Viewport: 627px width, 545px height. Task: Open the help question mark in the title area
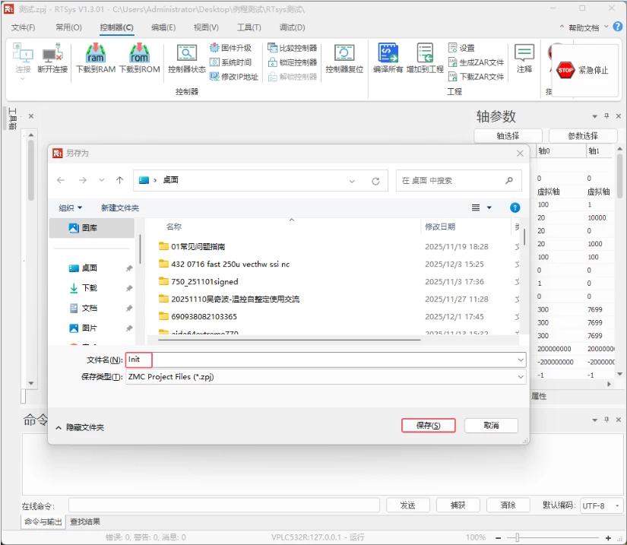617,27
